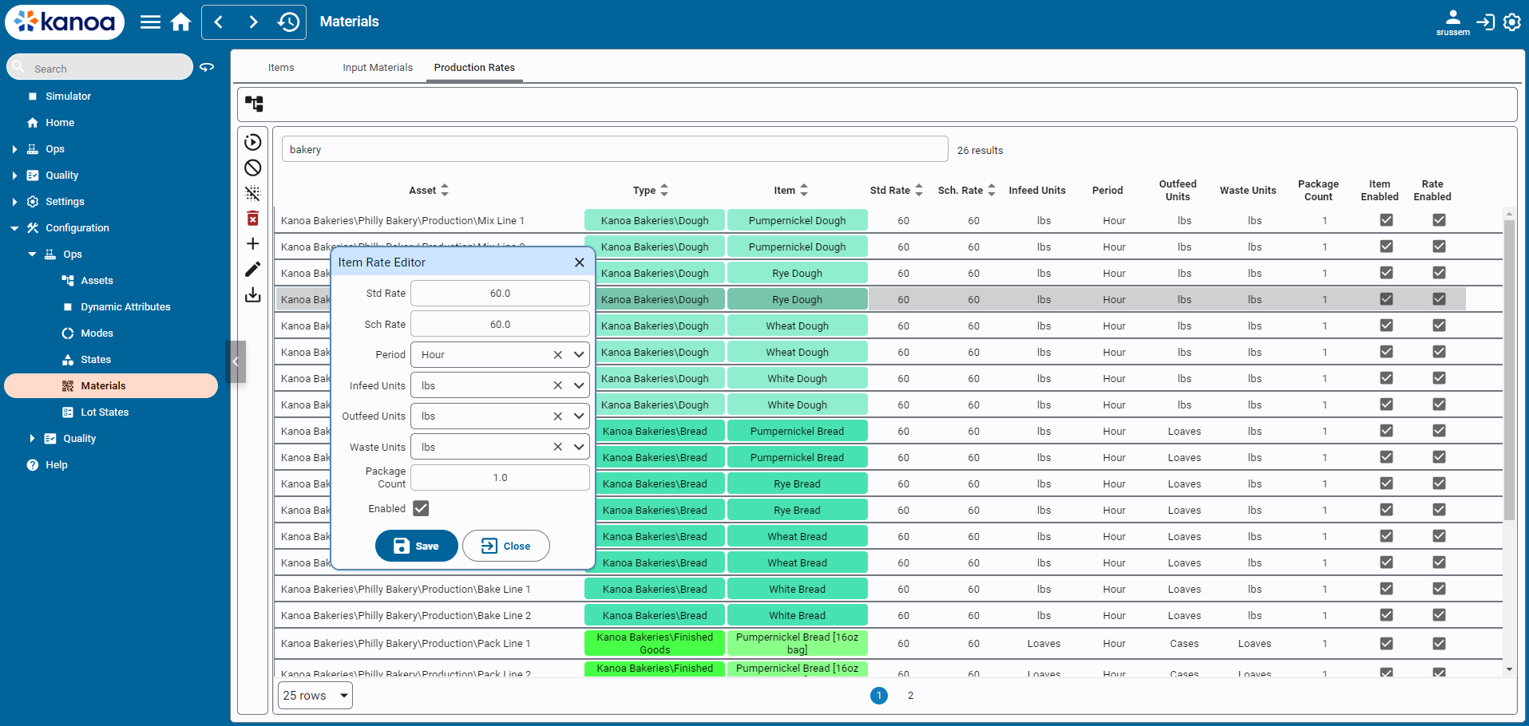Click the link icon beside Search

coord(207,68)
